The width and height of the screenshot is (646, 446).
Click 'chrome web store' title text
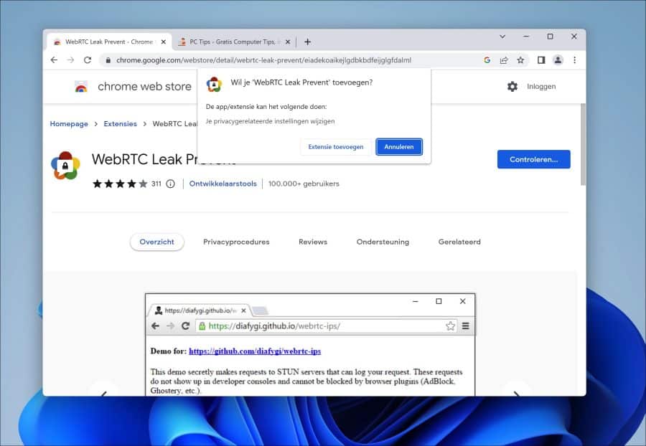pos(144,86)
